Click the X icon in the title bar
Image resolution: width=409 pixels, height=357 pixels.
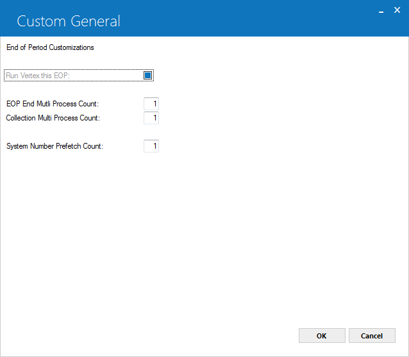click(x=397, y=10)
